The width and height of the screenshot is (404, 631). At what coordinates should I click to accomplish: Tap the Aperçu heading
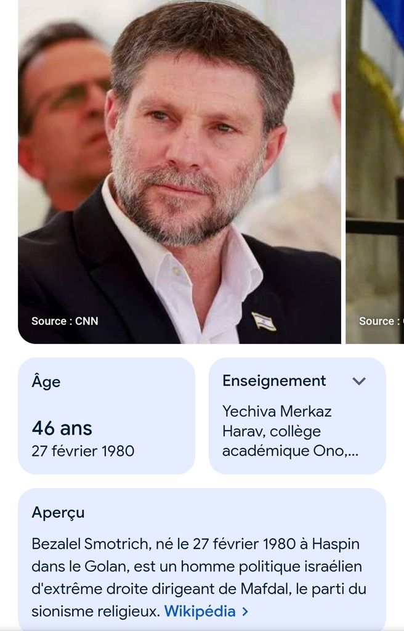click(x=58, y=512)
